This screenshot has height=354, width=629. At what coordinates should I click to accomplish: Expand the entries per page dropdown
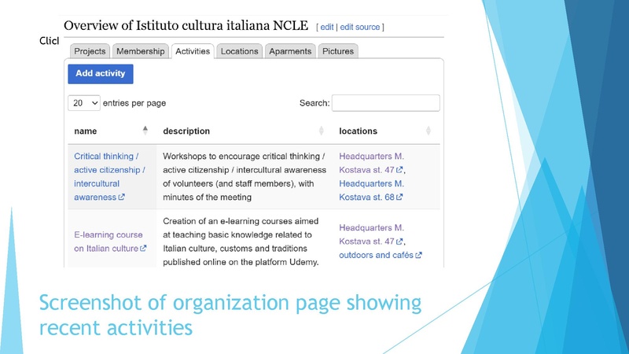click(x=85, y=103)
